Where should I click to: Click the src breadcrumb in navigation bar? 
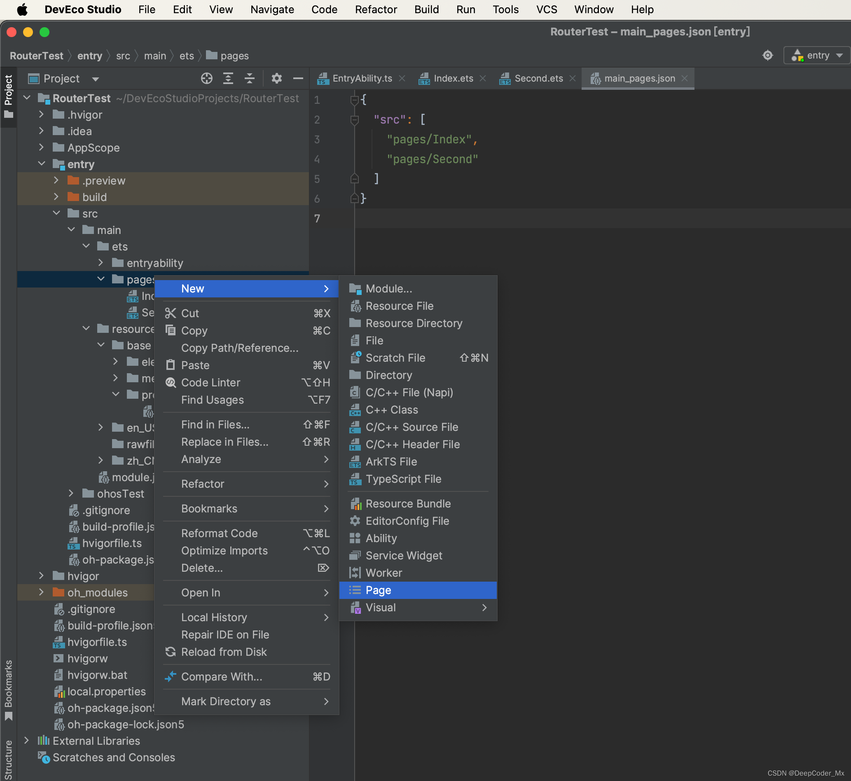coord(123,56)
